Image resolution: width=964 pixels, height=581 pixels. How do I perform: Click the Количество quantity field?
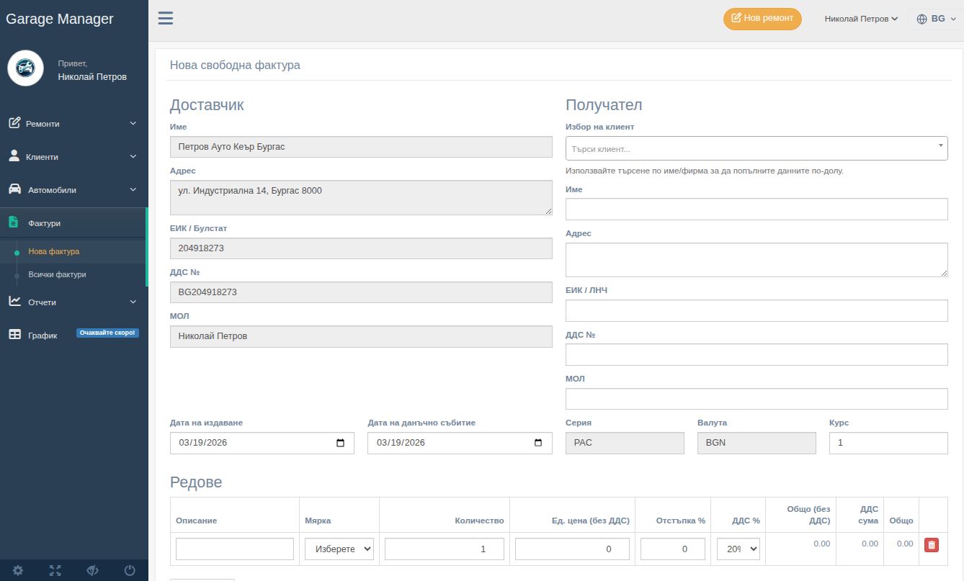click(x=445, y=549)
